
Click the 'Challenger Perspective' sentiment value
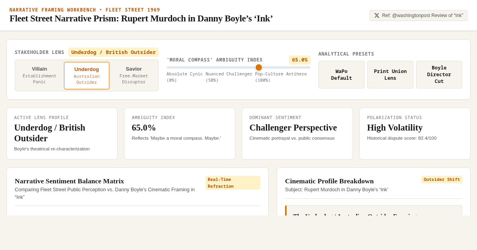[293, 128]
